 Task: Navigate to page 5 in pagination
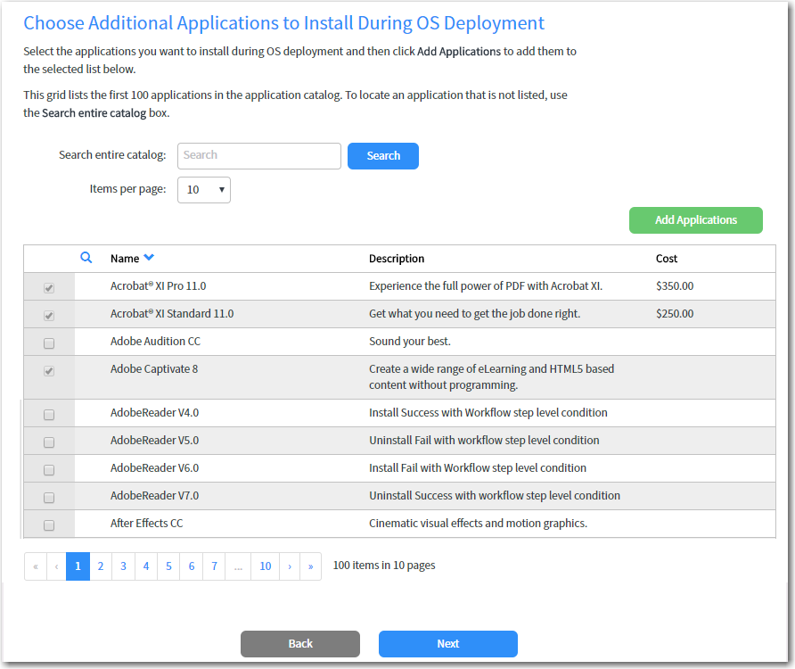click(x=169, y=566)
